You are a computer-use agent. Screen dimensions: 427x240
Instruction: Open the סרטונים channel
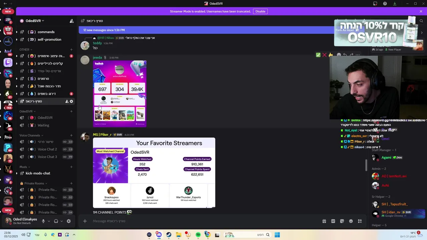[46, 79]
